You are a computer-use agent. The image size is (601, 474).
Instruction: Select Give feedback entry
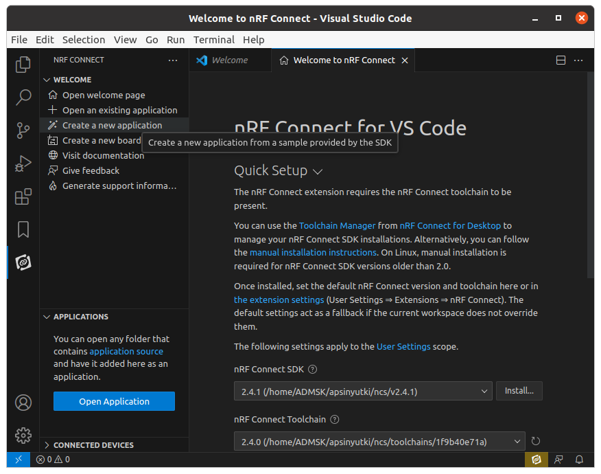(114, 171)
